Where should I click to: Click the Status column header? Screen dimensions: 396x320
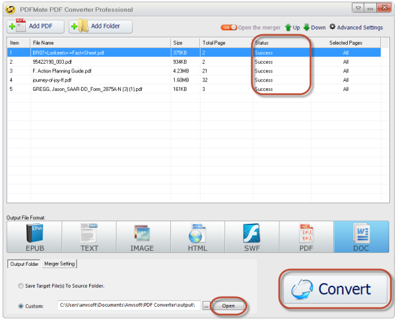point(282,43)
